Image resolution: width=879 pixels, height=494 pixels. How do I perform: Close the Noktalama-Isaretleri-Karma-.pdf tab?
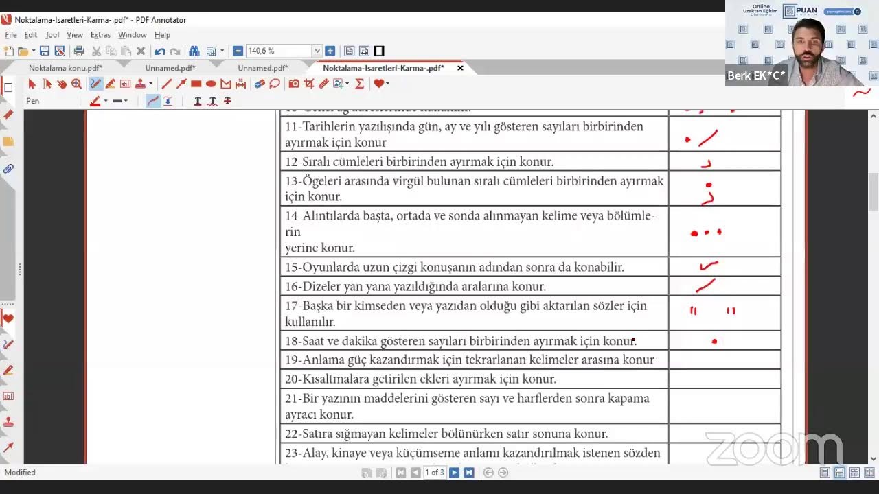tap(460, 68)
